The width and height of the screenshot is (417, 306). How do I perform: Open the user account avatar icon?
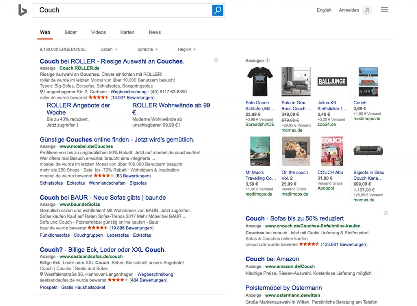tap(367, 10)
